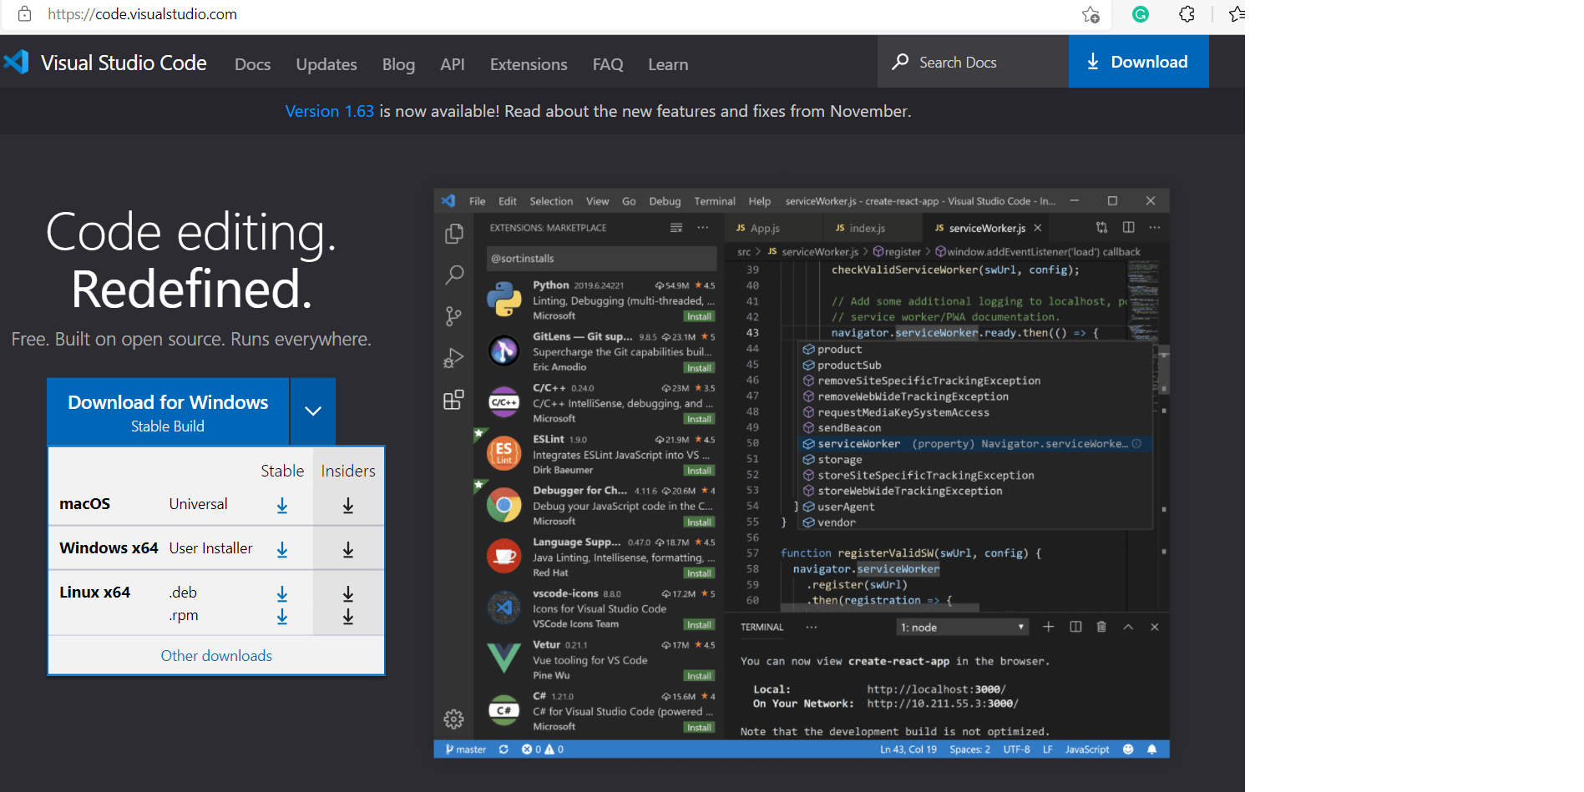Download Linux .deb Insiders package arrow

click(x=348, y=593)
